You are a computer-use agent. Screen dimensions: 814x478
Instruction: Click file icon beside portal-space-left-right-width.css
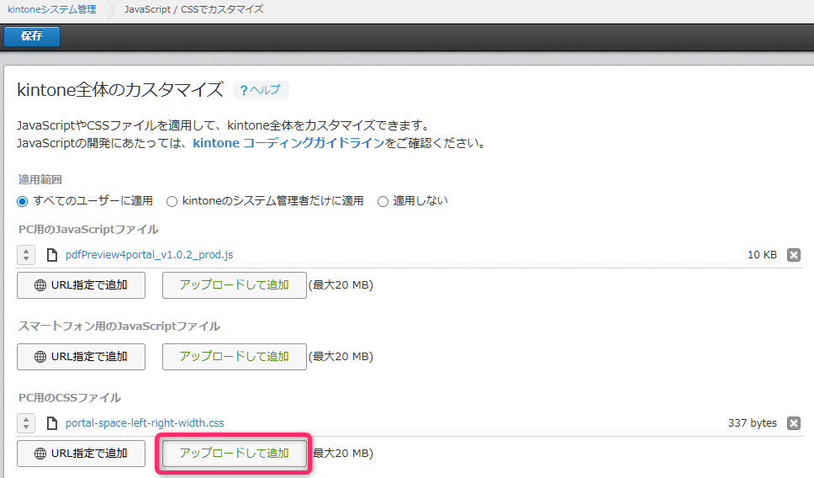click(51, 423)
